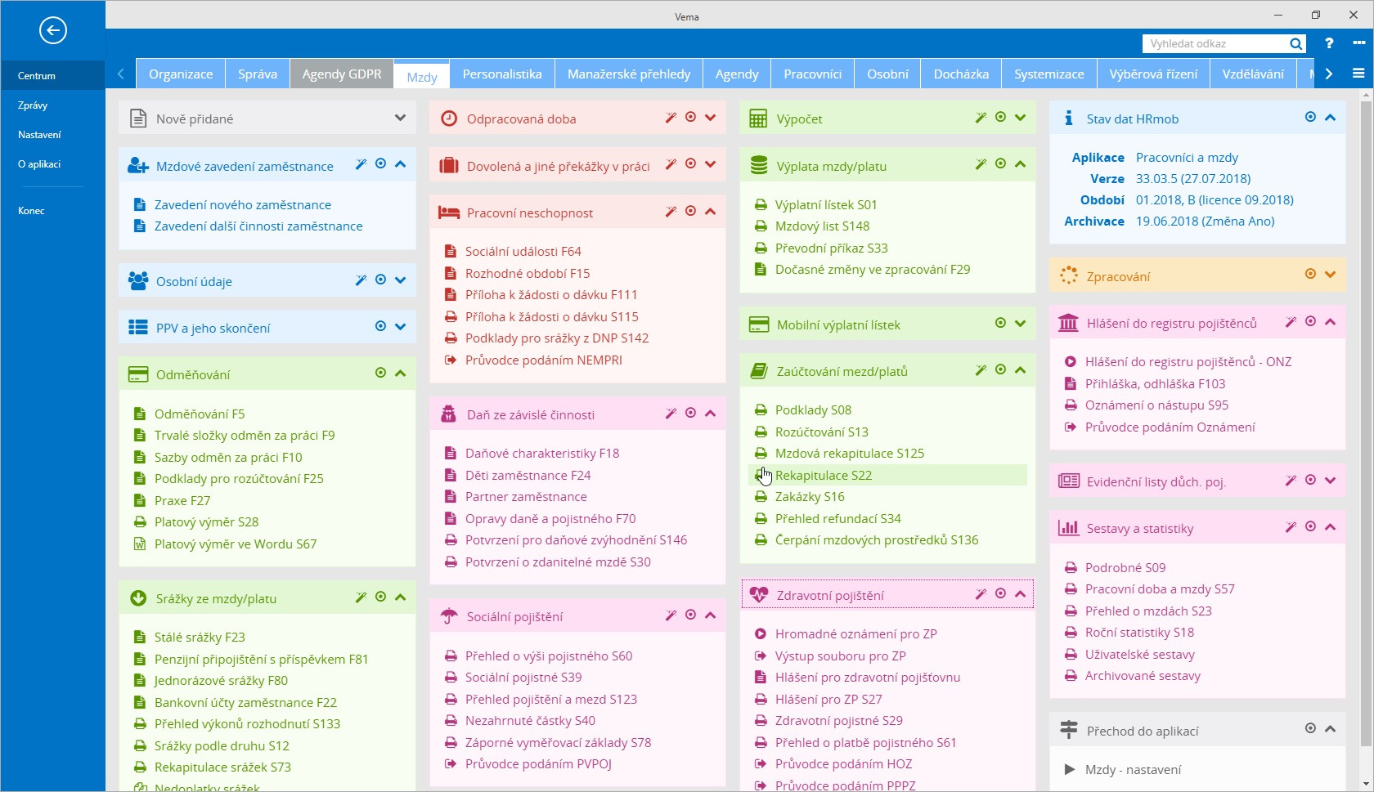This screenshot has height=792, width=1374.
Task: Expand Dovolená a jiné překážky v práci
Action: coord(710,164)
